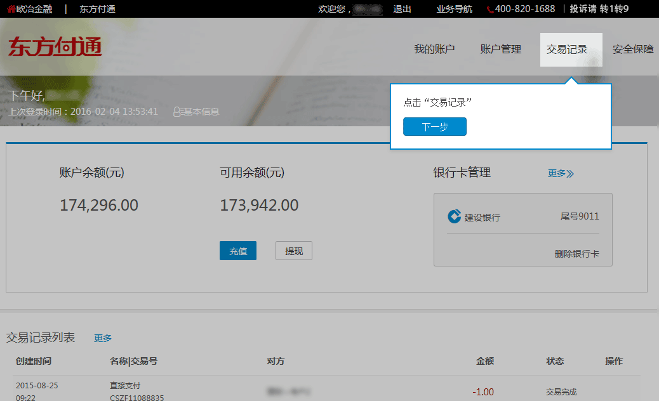Open the 安全保障 menu
Screen dimensions: 659x401
(x=633, y=49)
